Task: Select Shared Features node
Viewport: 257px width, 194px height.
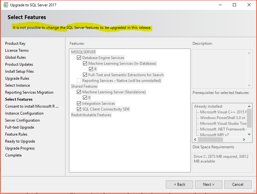Action: pos(84,86)
